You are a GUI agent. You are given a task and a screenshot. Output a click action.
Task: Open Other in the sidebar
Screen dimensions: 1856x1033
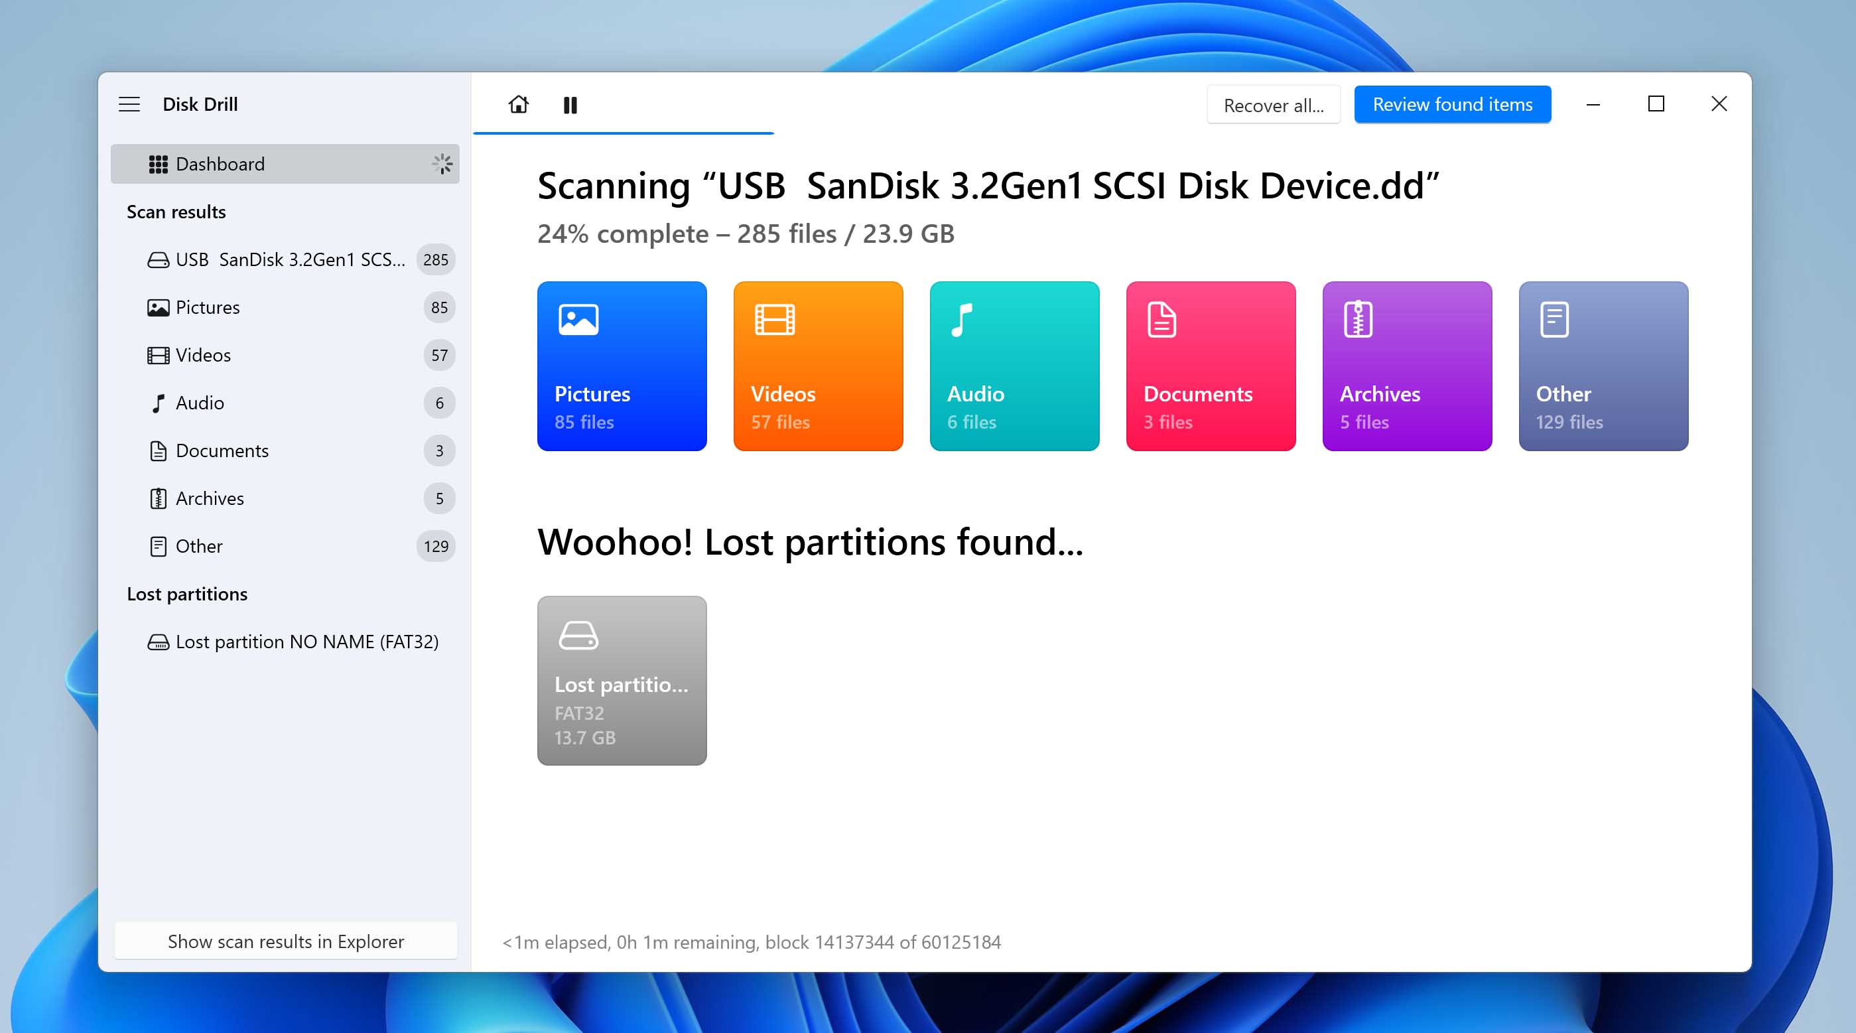[285, 546]
